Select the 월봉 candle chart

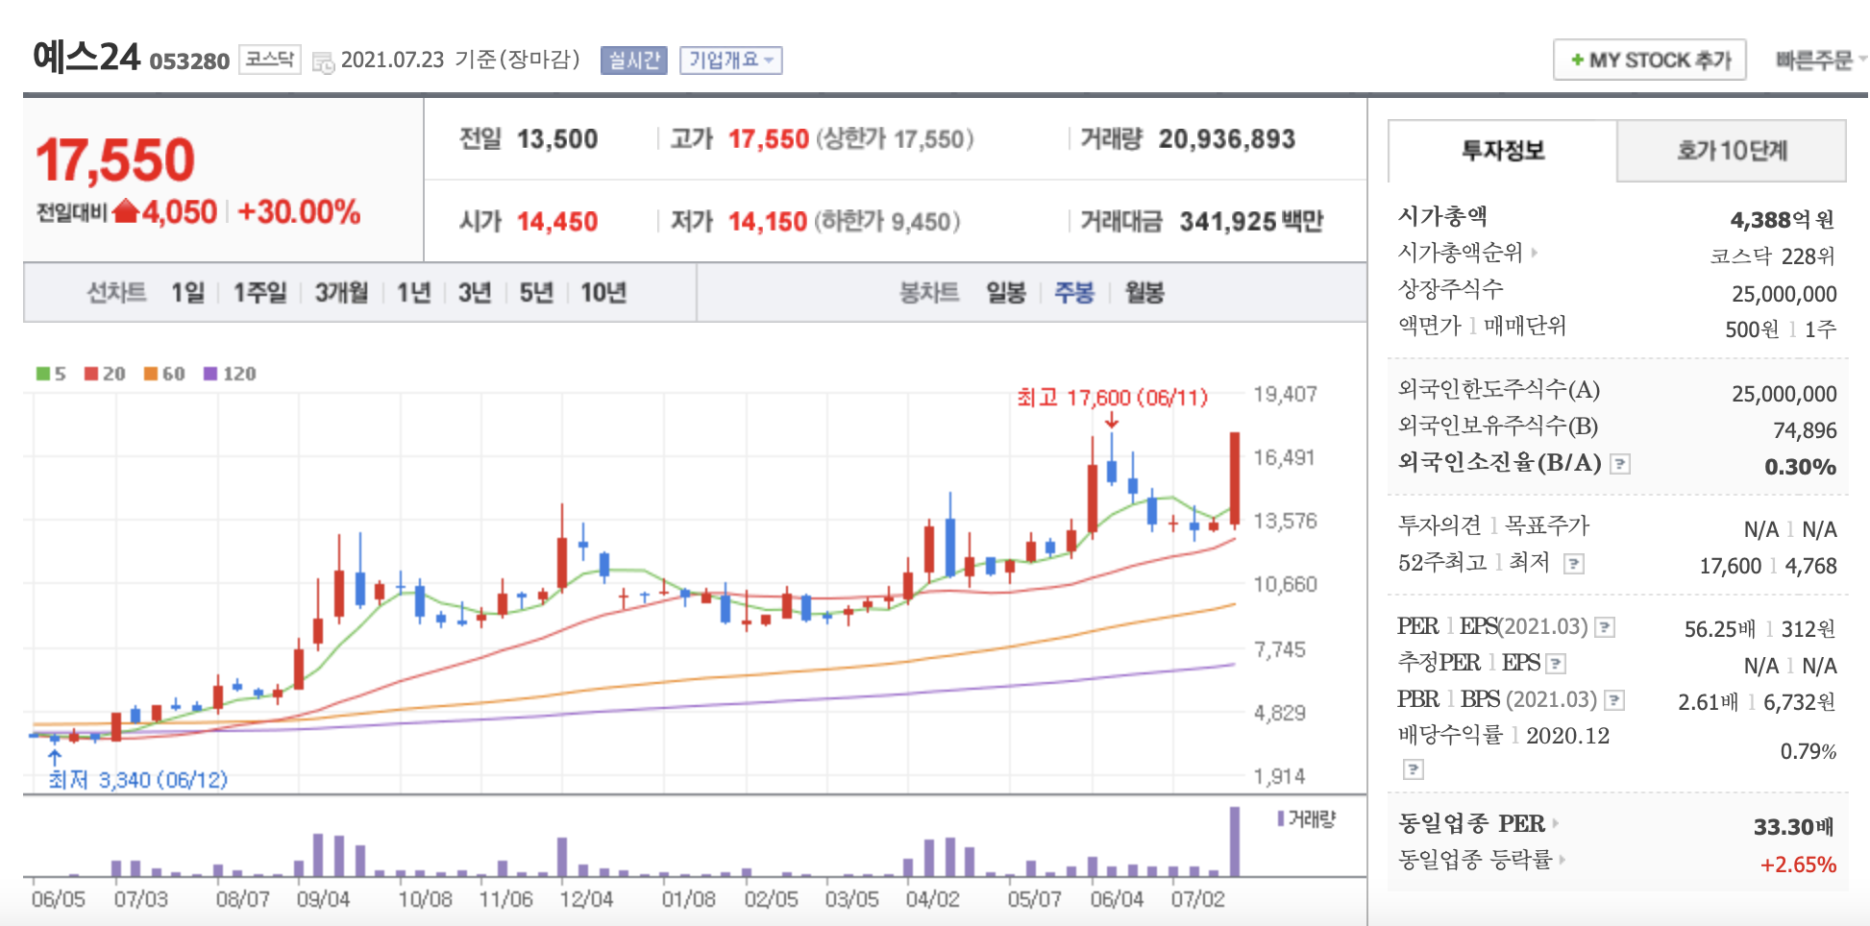[1144, 292]
